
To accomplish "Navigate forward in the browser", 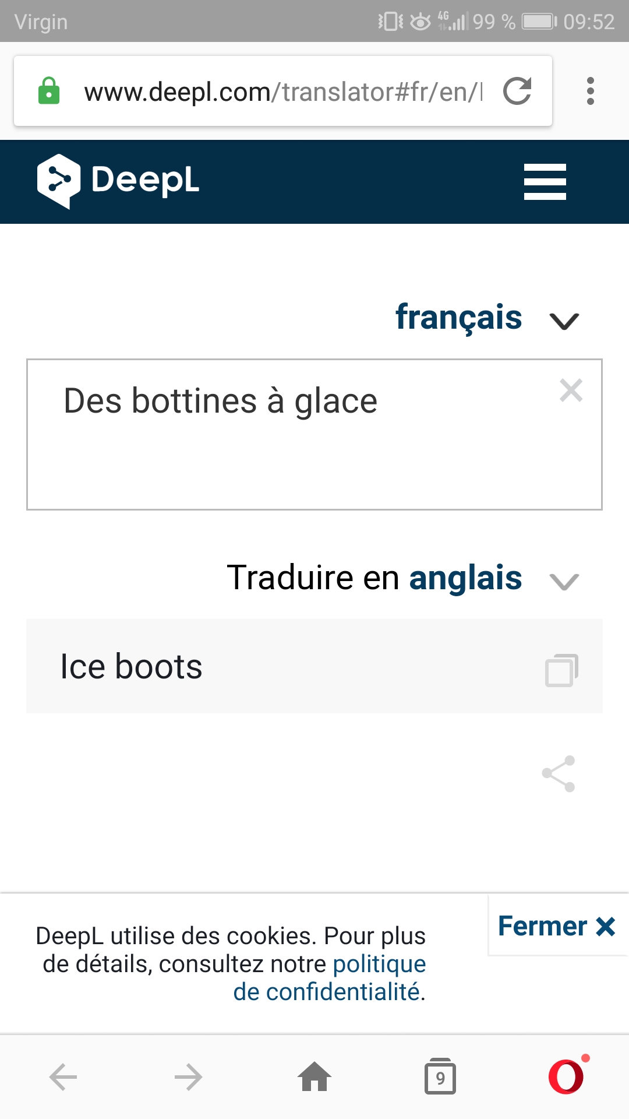I will [x=188, y=1076].
